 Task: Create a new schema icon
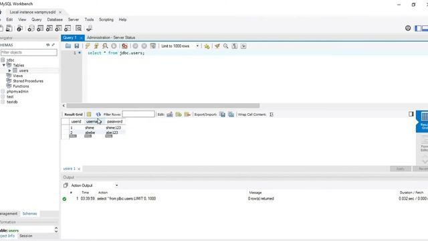31,28
